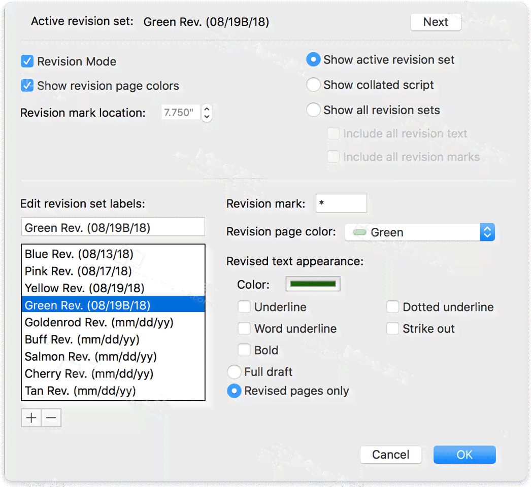Screen dimensions: 531x487
Task: Select Blue Rev. (08/13/18) in list
Action: pos(113,254)
